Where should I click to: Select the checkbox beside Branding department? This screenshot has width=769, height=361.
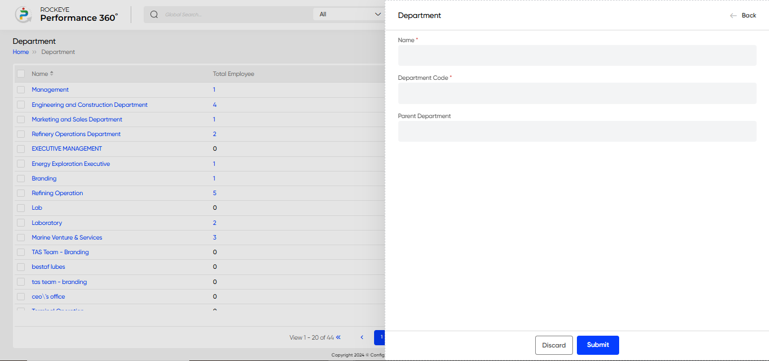click(21, 179)
